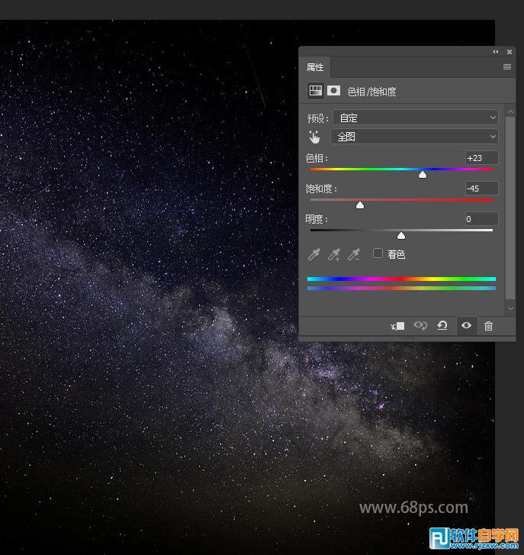Pick the first eyedropper tool
Screen dimensions: 524x555
tap(313, 254)
